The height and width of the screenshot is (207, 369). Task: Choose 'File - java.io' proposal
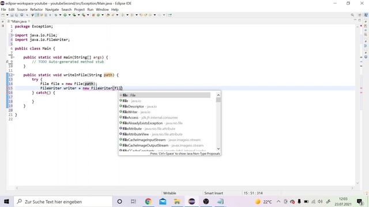point(165,101)
